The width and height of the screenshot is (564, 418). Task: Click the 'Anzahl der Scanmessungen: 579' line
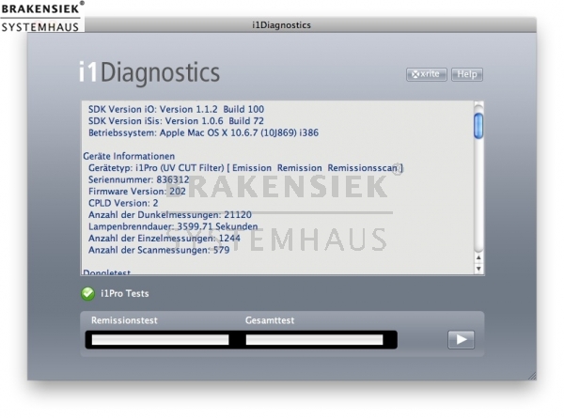tap(159, 250)
